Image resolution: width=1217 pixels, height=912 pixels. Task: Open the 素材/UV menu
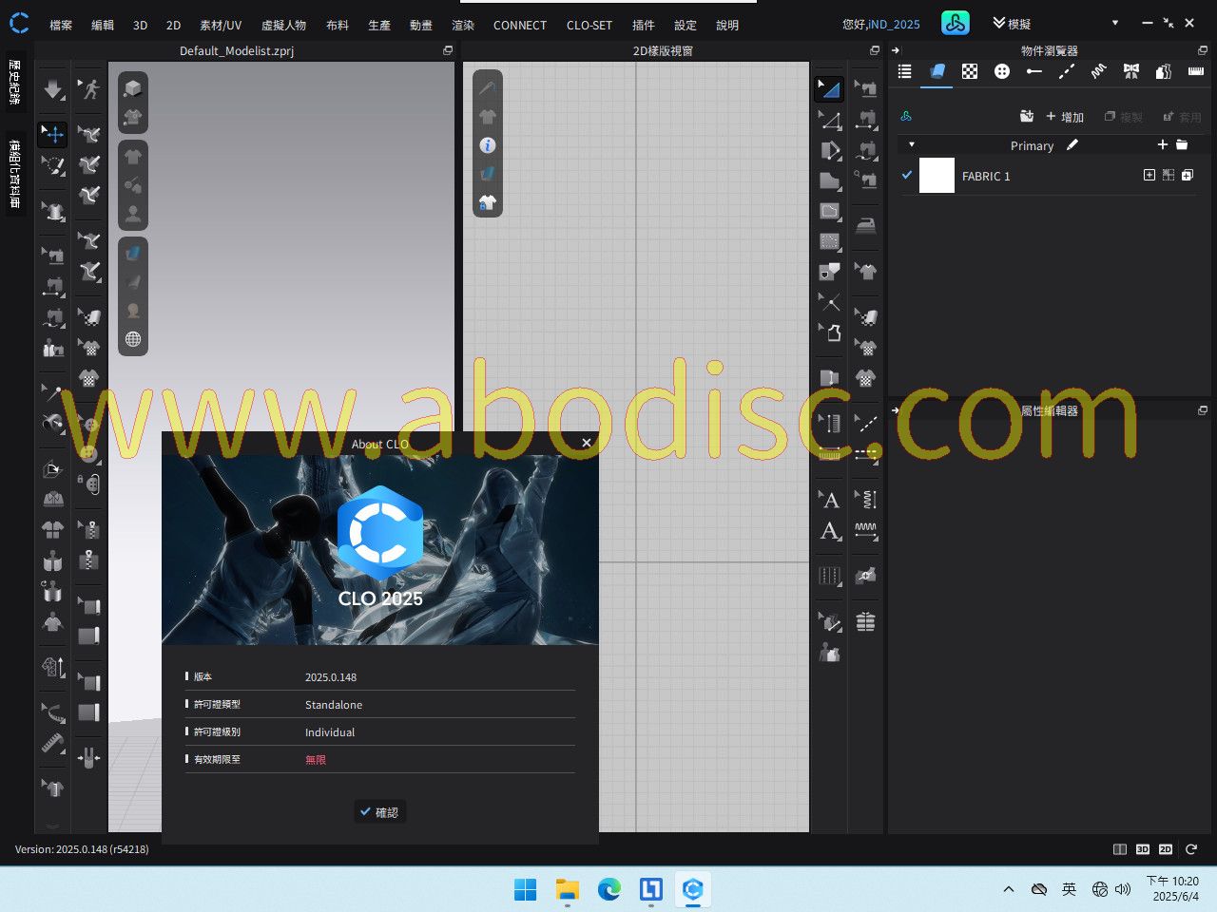click(221, 25)
